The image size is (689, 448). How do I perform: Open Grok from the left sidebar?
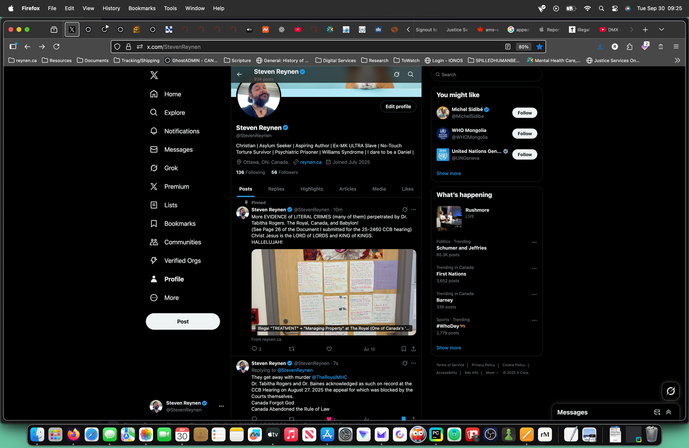pyautogui.click(x=171, y=168)
